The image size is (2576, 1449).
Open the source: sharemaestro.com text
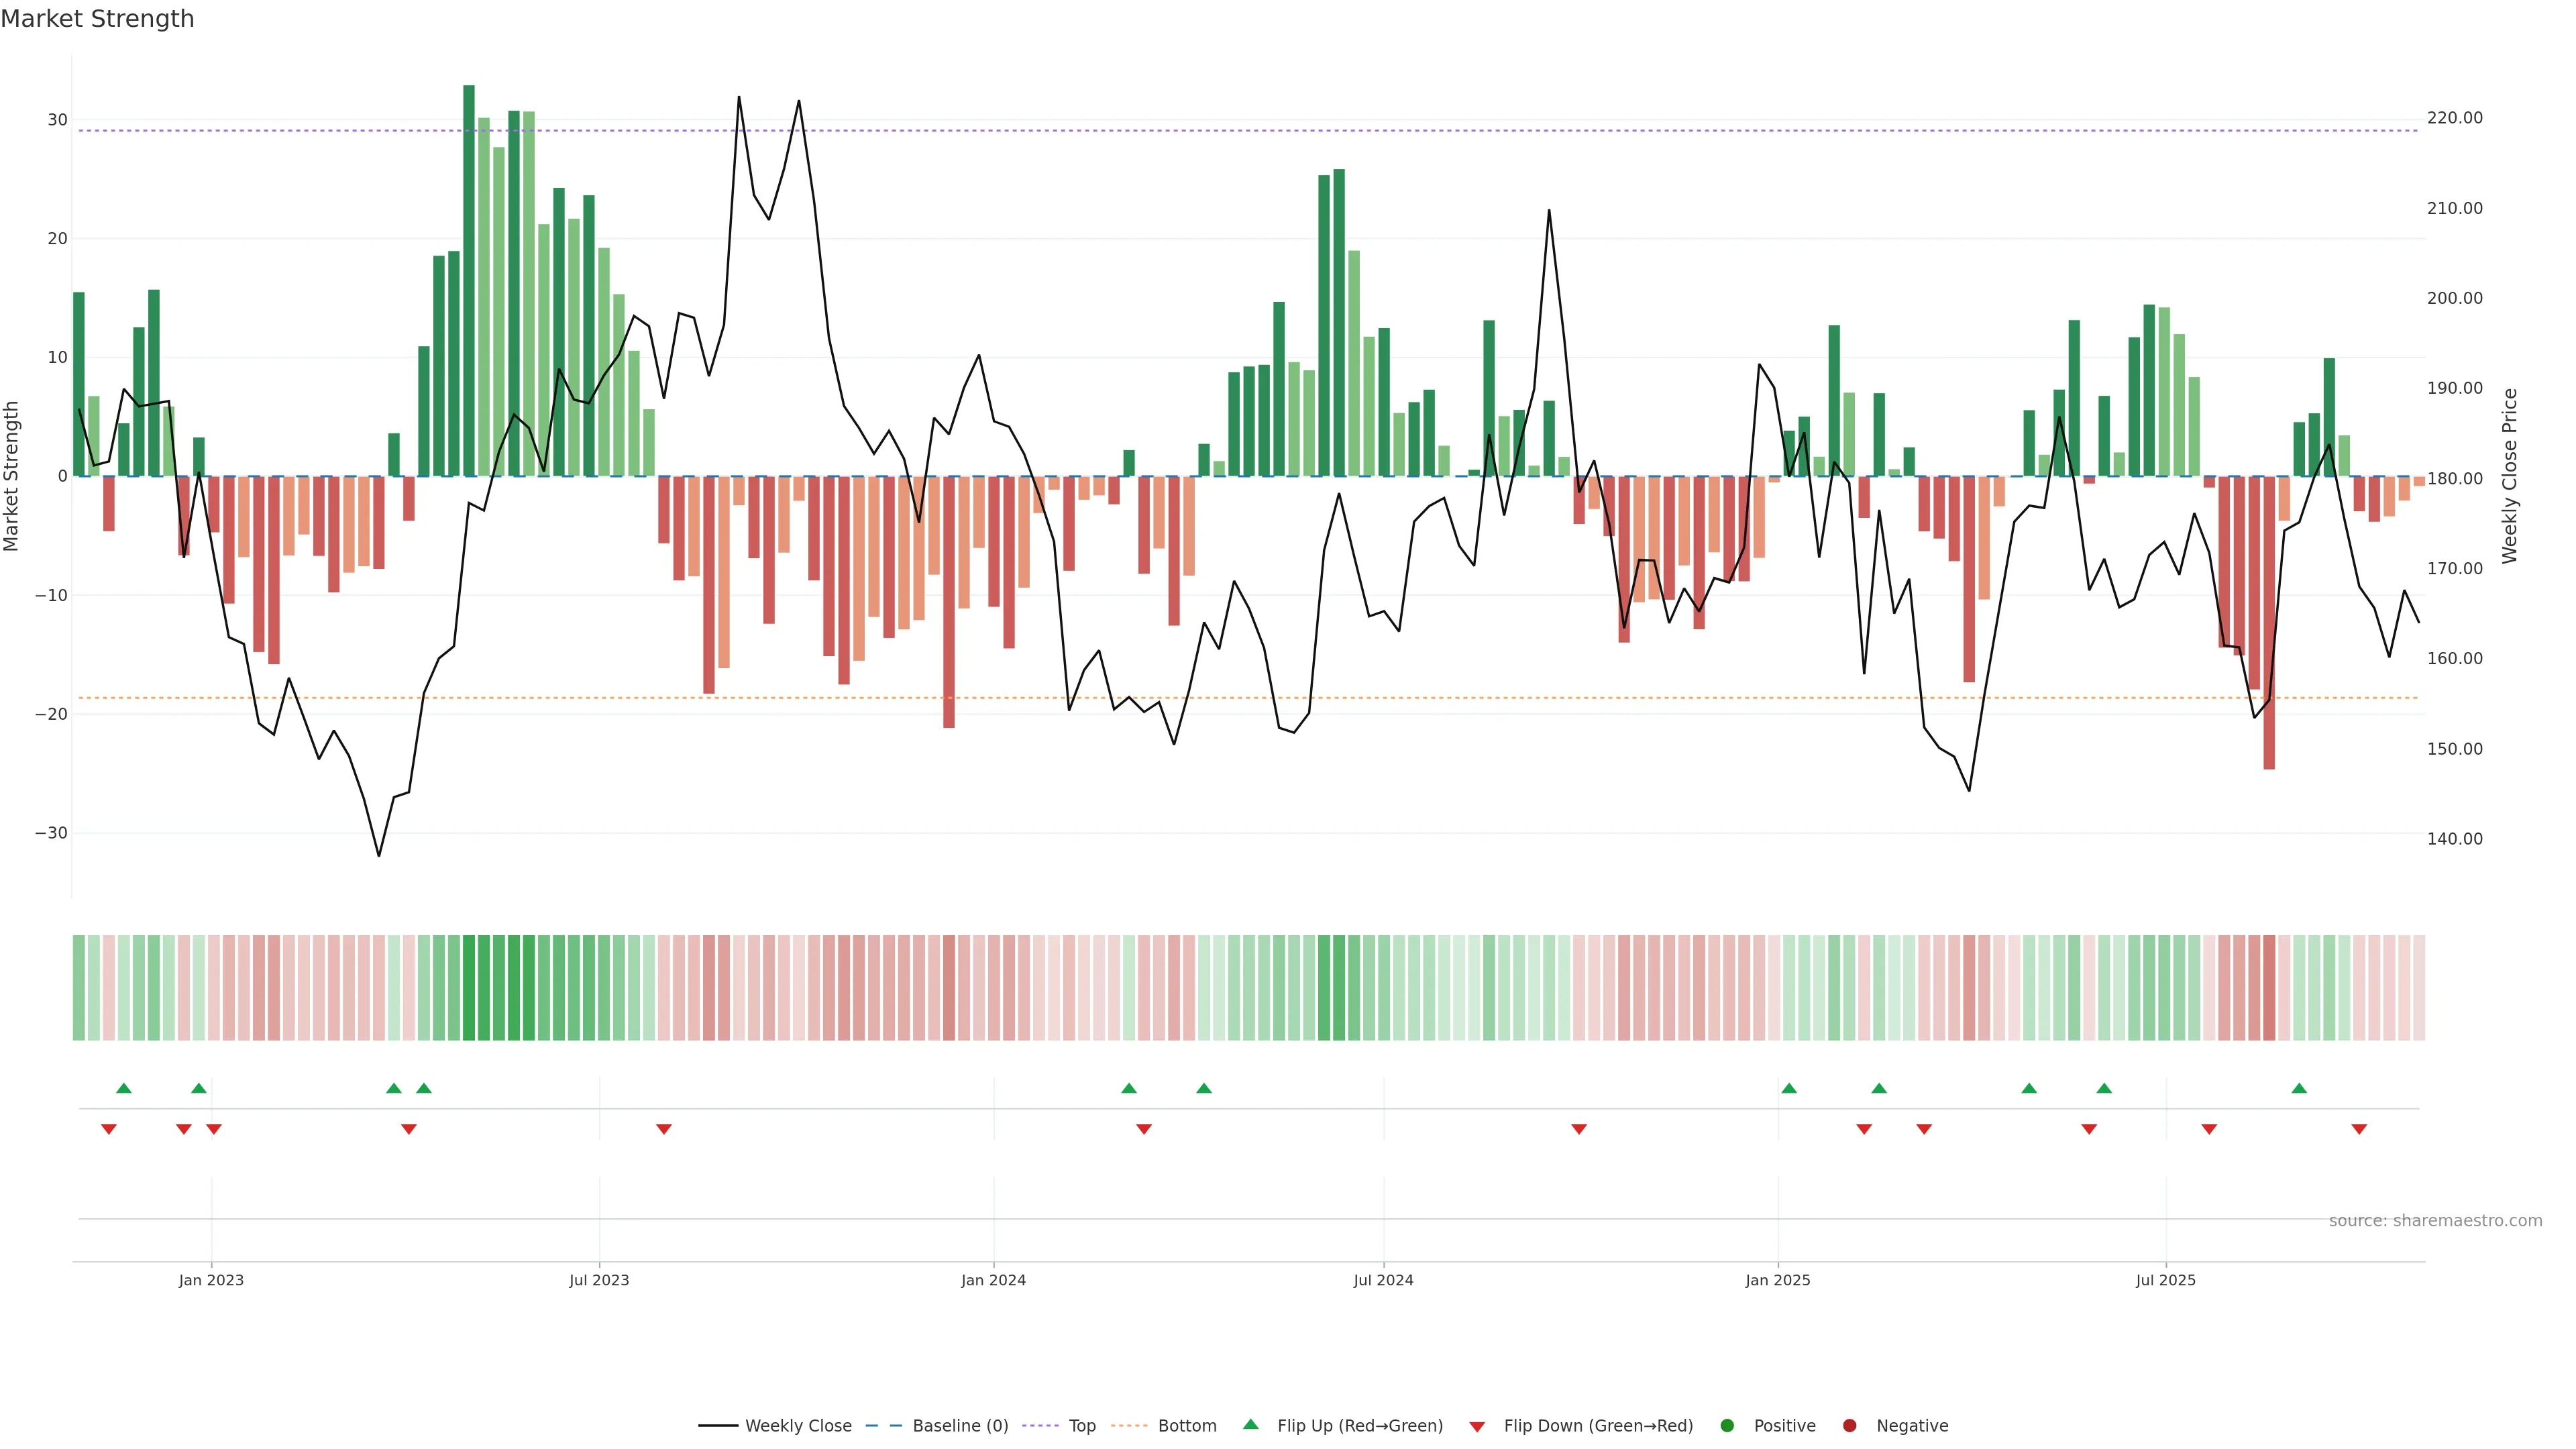pos(2435,1221)
